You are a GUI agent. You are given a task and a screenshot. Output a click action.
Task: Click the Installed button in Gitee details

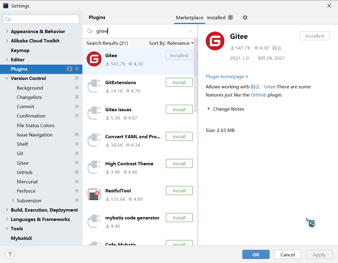click(315, 36)
